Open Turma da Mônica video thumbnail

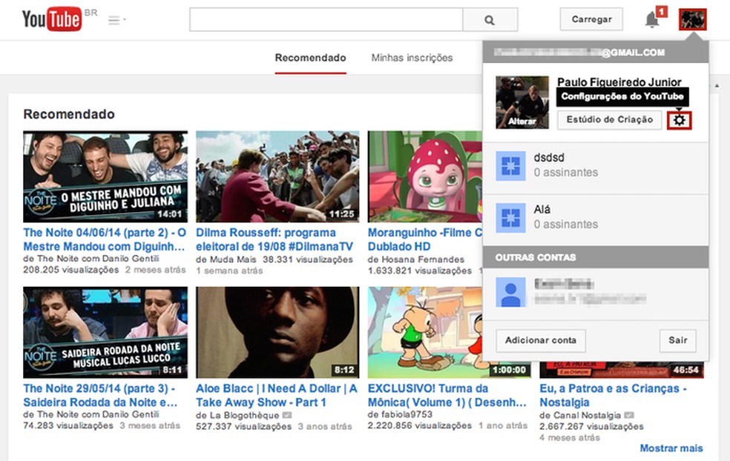pyautogui.click(x=425, y=333)
